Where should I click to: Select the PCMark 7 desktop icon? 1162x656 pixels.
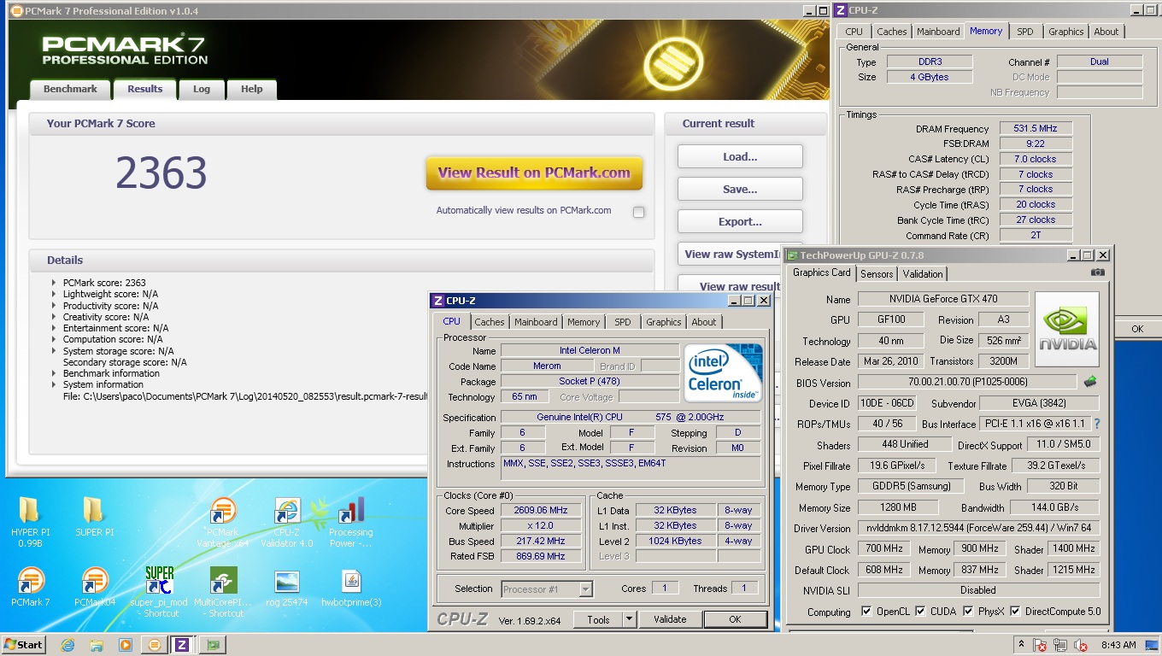(x=30, y=587)
